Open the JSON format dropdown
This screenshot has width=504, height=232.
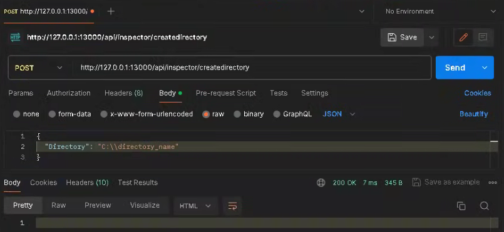coord(339,114)
